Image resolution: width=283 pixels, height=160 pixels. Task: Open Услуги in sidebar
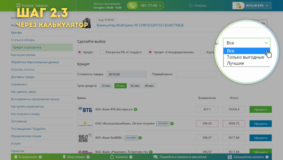(16, 144)
